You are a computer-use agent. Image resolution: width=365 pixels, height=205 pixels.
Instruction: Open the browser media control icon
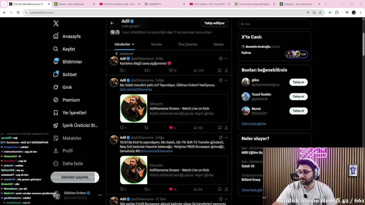[x=347, y=13]
